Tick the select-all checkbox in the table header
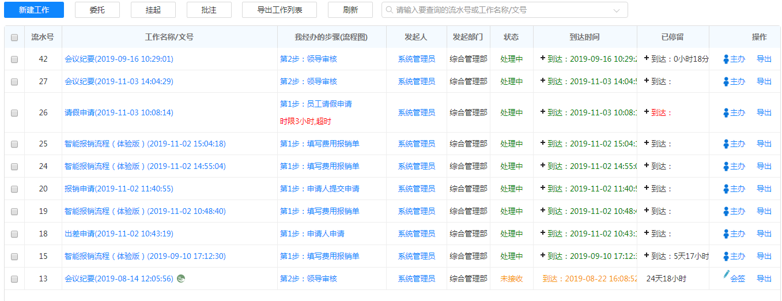This screenshot has width=782, height=301. (14, 37)
